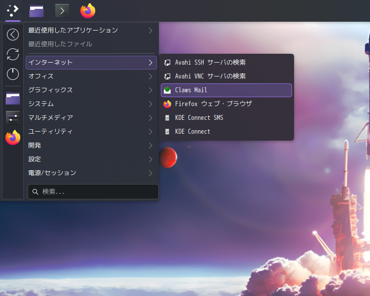Image resolution: width=370 pixels, height=296 pixels.
Task: Open the 設定 category
Action: (91, 159)
